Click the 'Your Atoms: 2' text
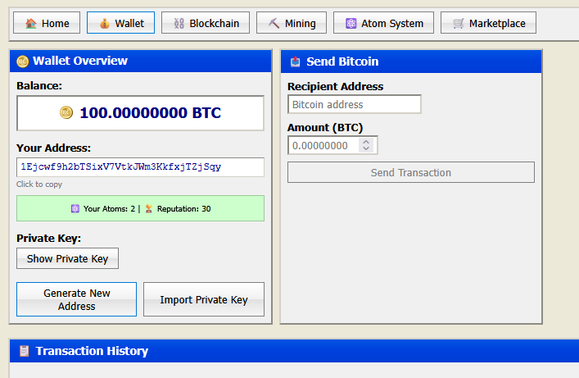Viewport: 579px width, 378px height. tap(109, 208)
